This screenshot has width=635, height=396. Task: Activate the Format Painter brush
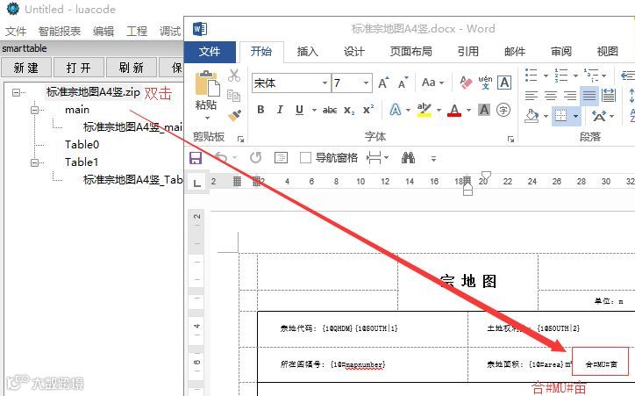click(x=234, y=116)
